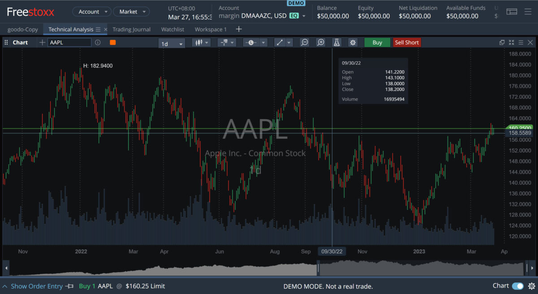Open the Market dropdown menu
538x294 pixels.
pyautogui.click(x=131, y=12)
